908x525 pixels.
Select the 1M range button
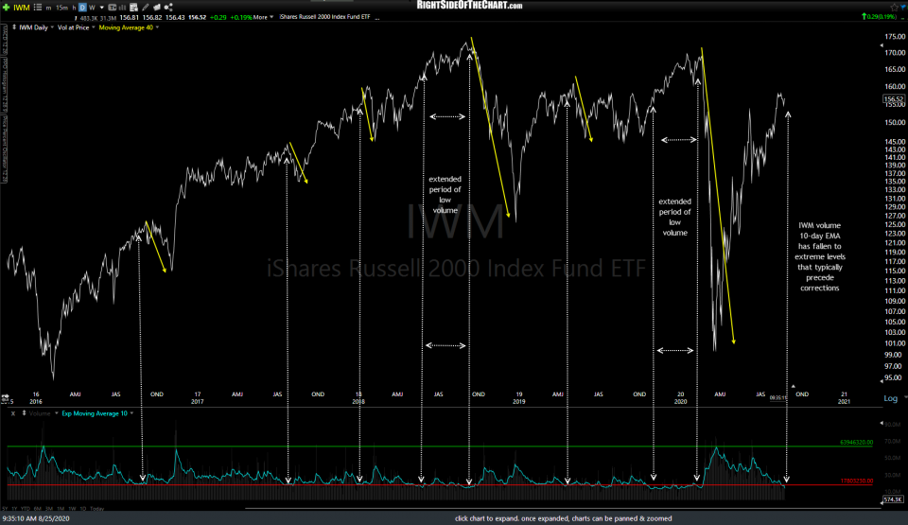coord(61,509)
